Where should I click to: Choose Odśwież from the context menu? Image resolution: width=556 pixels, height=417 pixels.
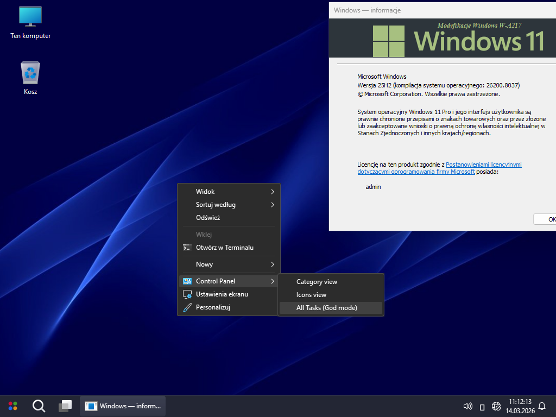208,218
